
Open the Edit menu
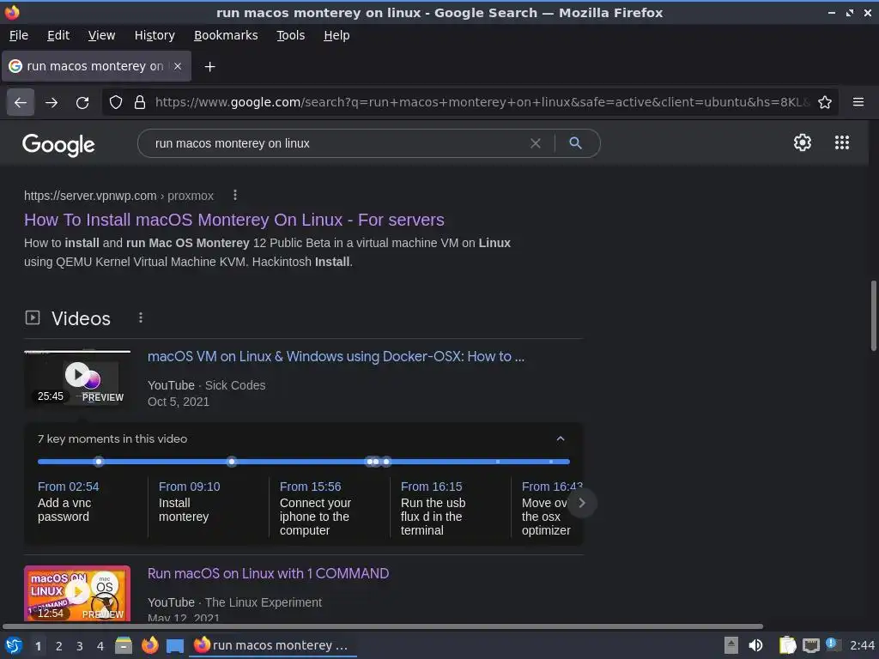coord(58,35)
